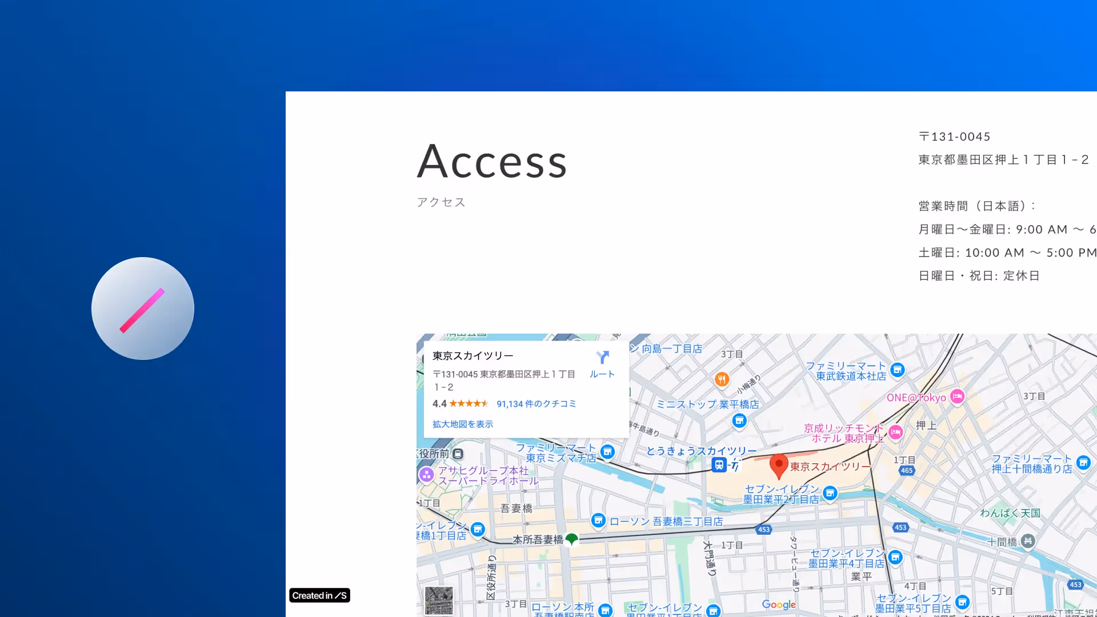
Task: Click the purple Asahi Group headquarters marker
Action: [427, 475]
